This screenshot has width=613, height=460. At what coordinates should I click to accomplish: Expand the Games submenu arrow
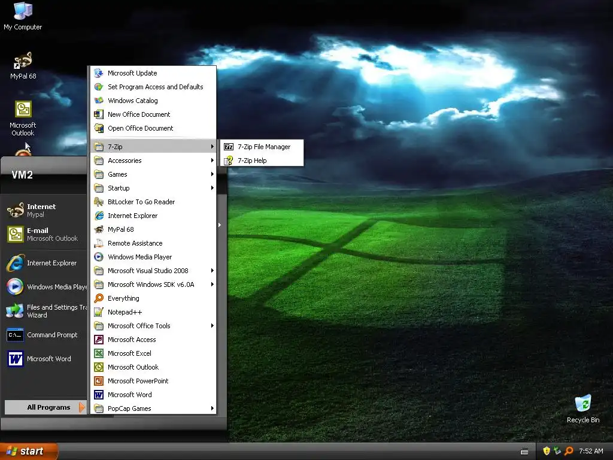[213, 174]
